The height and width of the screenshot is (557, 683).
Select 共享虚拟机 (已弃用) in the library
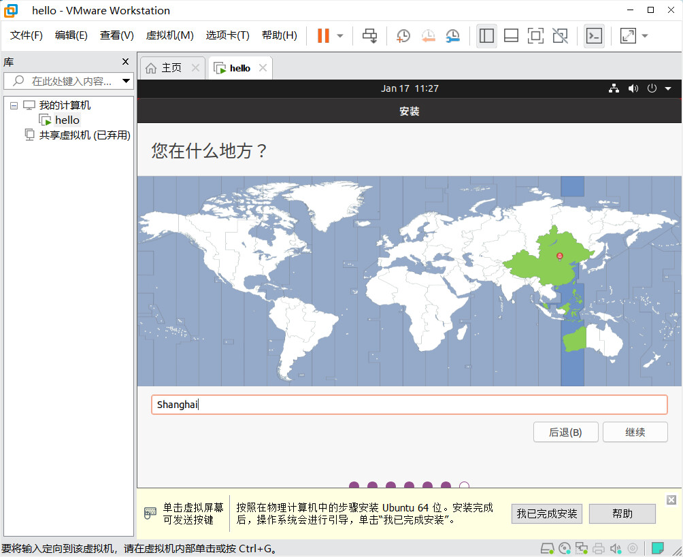[84, 135]
